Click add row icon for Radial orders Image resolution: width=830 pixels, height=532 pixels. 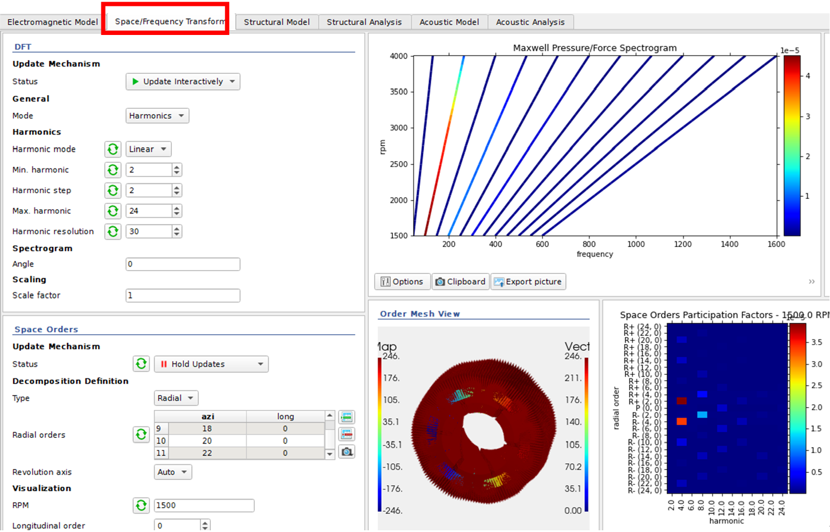click(x=347, y=417)
